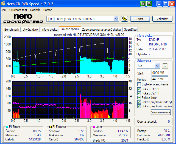
Task: Click the cyan PI Errors legend square
Action: point(7,127)
